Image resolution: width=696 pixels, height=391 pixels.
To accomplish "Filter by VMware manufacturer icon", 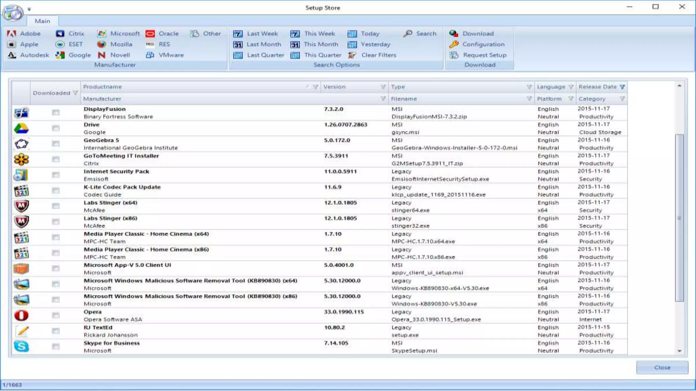I will (x=150, y=55).
